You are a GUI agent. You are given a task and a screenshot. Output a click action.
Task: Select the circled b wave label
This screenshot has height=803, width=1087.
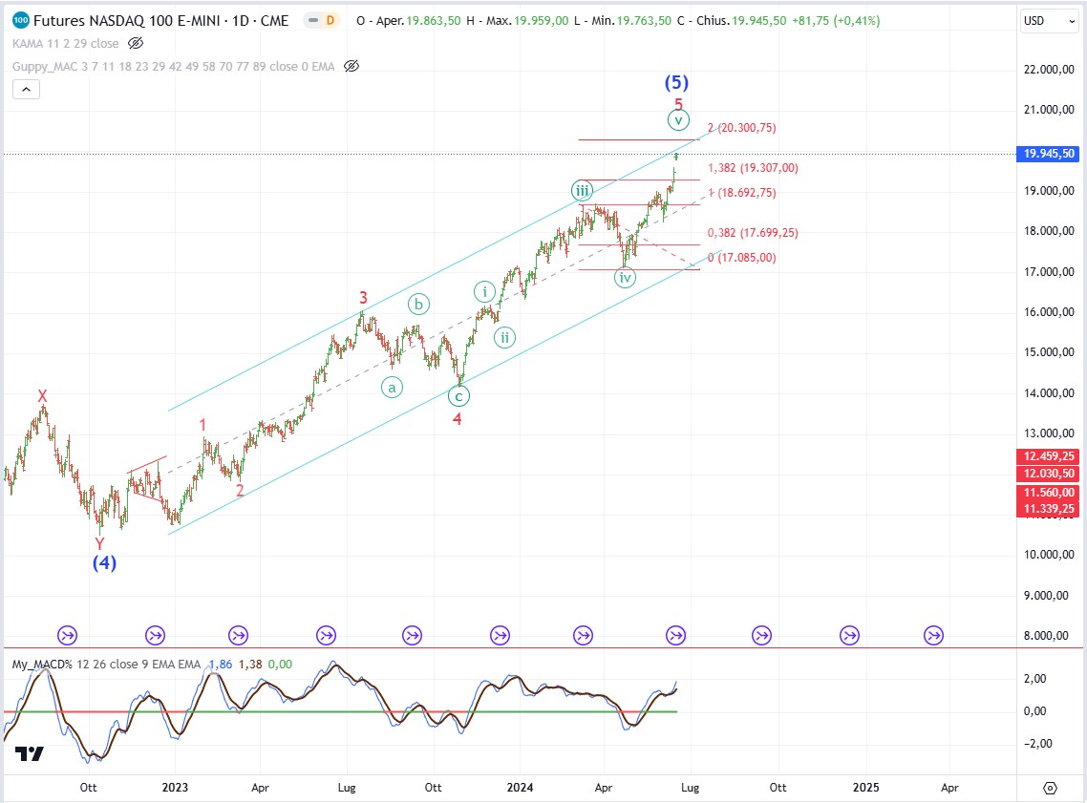[418, 305]
